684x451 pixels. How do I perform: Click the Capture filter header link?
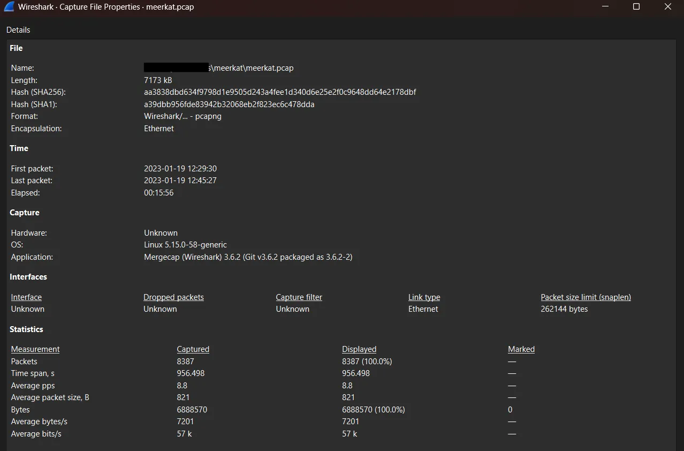click(299, 297)
